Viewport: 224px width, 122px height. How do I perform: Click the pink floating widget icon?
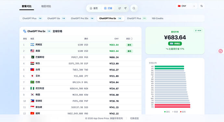click(220, 51)
